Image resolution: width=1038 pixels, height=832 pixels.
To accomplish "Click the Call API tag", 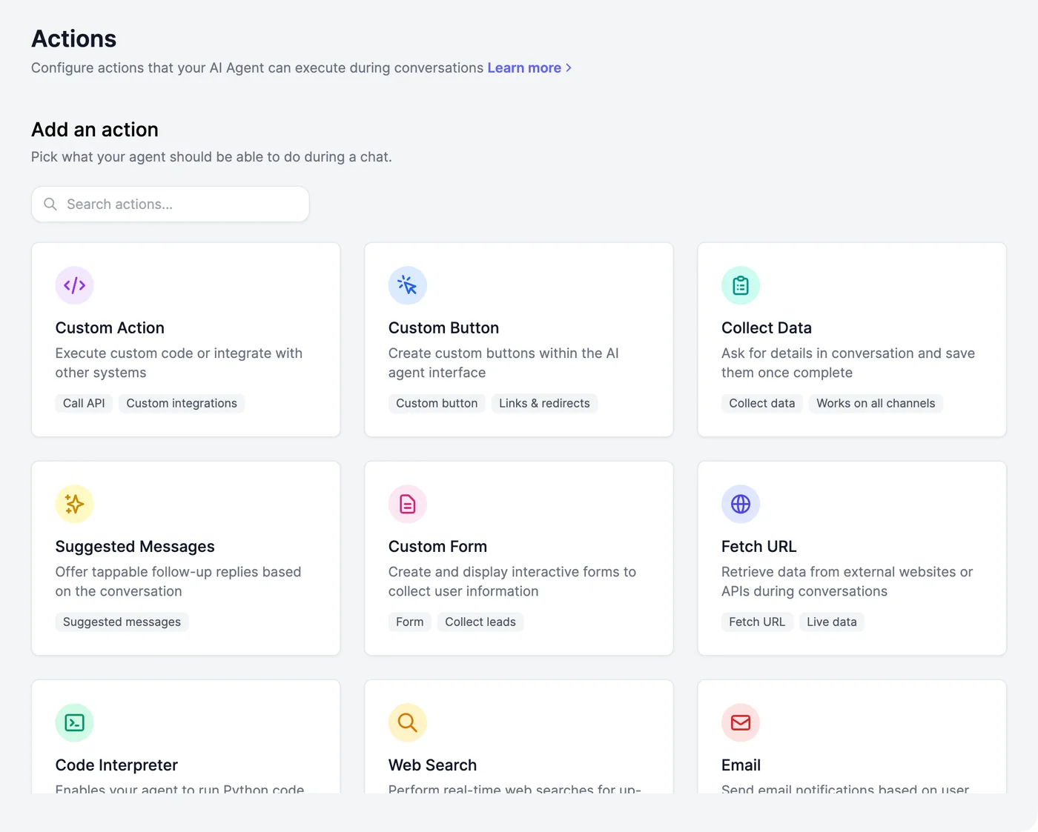I will pos(84,403).
